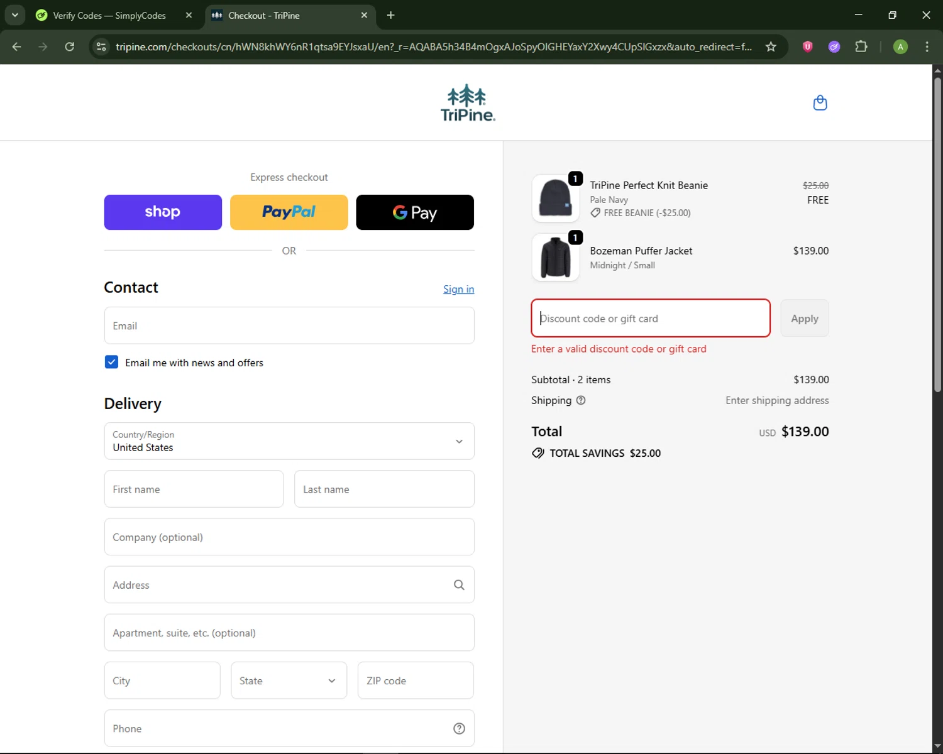Focus the Email input field
The image size is (943, 754).
point(289,325)
